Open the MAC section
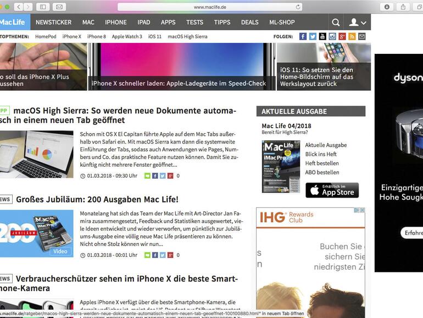The image size is (423, 318). point(88,22)
